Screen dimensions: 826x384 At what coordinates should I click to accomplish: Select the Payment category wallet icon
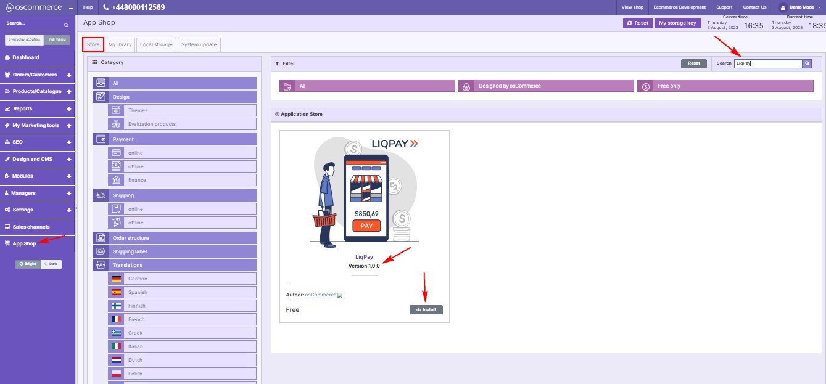[x=101, y=139]
